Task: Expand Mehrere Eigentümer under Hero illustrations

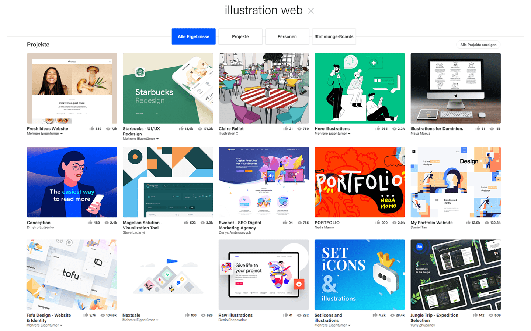Action: 332,134
